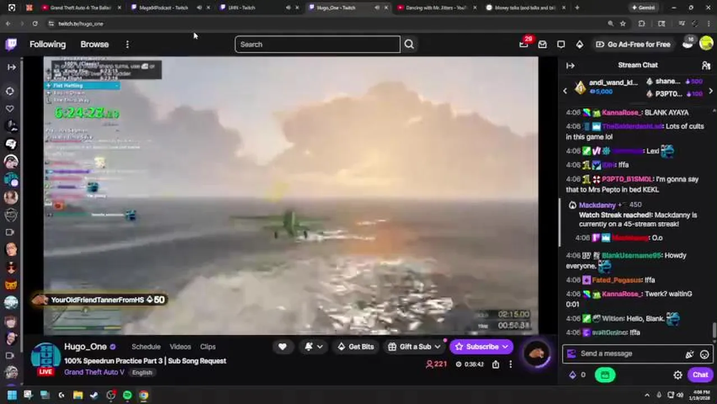Bookmark this page with the star icon
Viewport: 717px width, 404px height.
[x=623, y=24]
